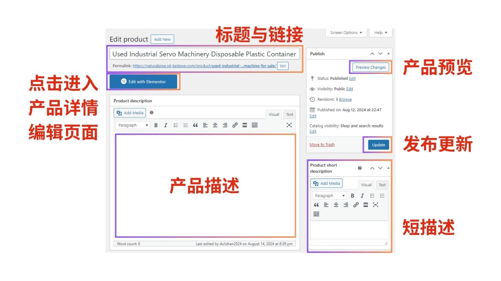The height and width of the screenshot is (281, 501).
Task: Insert blockquote in Product description editor
Action: coord(195,125)
